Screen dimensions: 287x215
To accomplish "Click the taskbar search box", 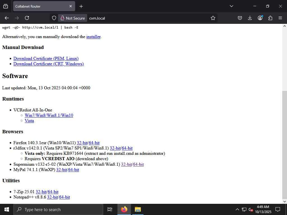I will click(58, 209).
